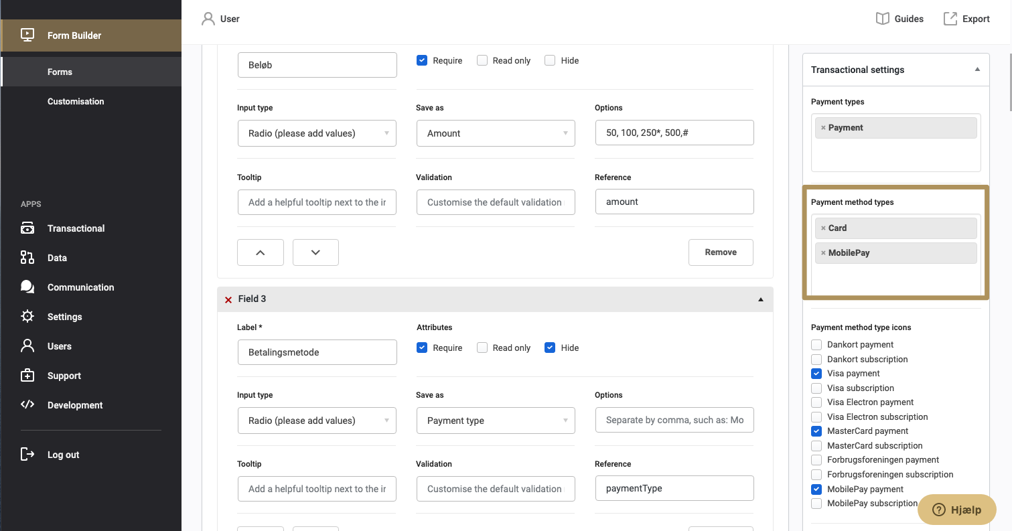Image resolution: width=1012 pixels, height=531 pixels.
Task: Click the Validation input in Field 3
Action: [496, 489]
